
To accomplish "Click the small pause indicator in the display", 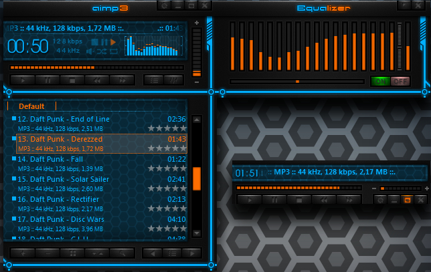I will 104,42.
